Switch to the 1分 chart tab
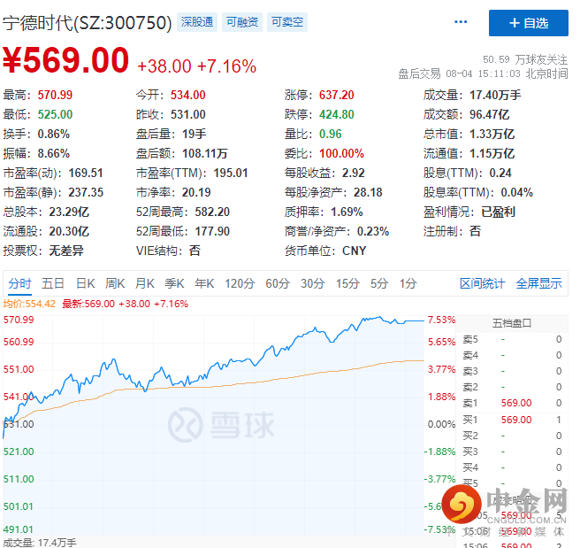This screenshot has width=580, height=548. (408, 283)
